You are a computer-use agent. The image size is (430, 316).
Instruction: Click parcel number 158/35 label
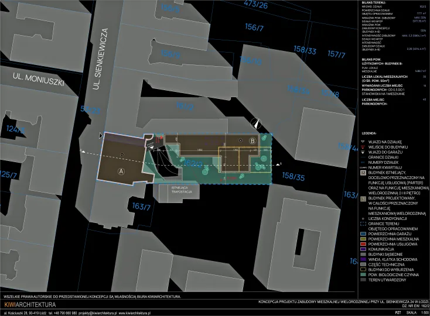pyautogui.click(x=294, y=176)
